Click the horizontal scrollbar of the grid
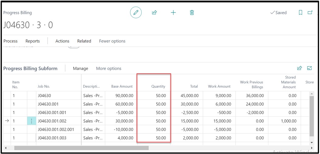The width and height of the screenshot is (320, 154). click(81, 148)
